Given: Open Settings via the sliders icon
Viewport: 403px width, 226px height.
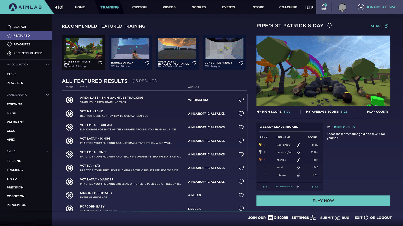Looking at the screenshot, I should click(x=313, y=218).
